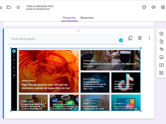Add an image from side toolbar

click(x=161, y=57)
